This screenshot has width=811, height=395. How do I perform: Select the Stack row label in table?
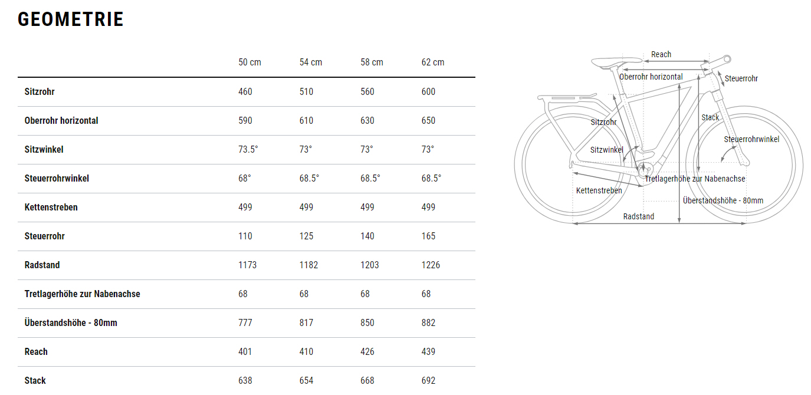[x=35, y=381]
